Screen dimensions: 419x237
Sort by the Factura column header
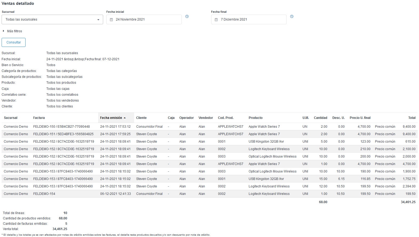pos(39,118)
